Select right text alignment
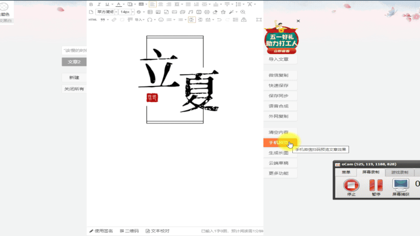Image resolution: width=420 pixels, height=236 pixels. click(169, 4)
